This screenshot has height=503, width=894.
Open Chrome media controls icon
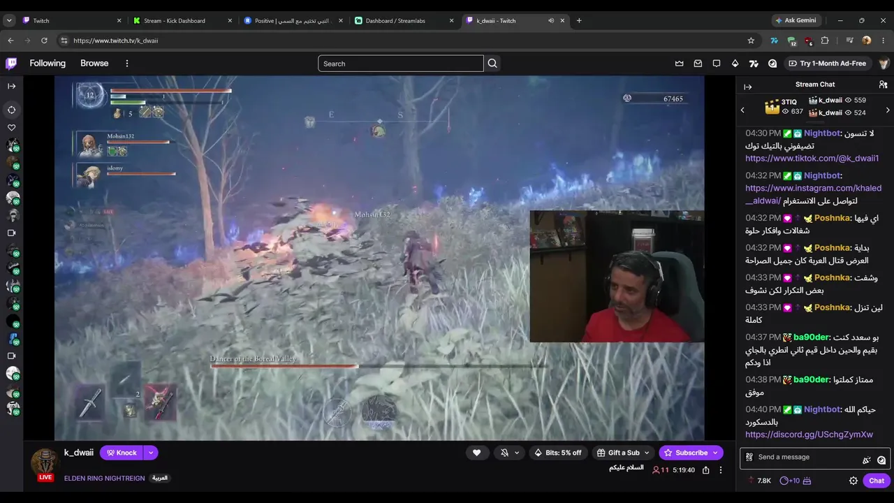849,41
